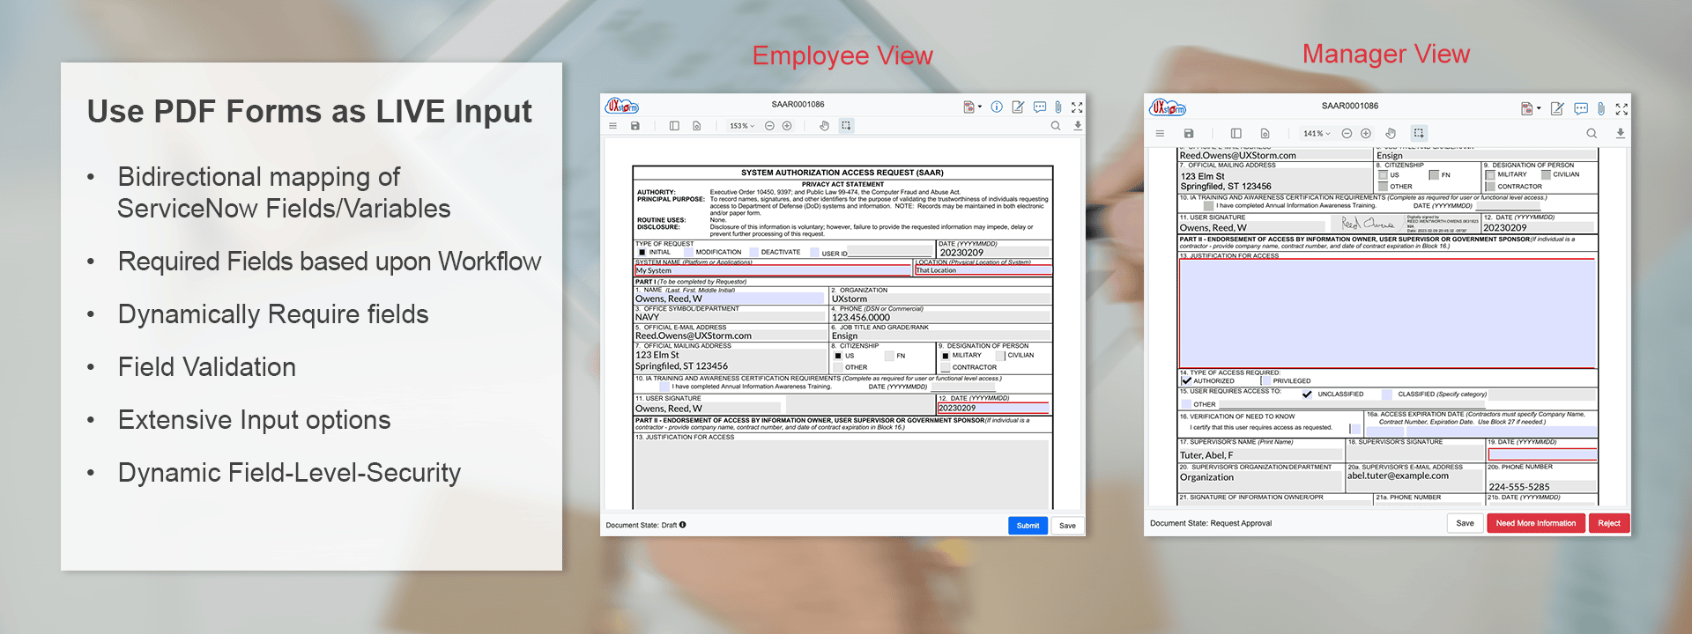
Task: Select the hand pan tool in Employee View
Action: pyautogui.click(x=824, y=126)
